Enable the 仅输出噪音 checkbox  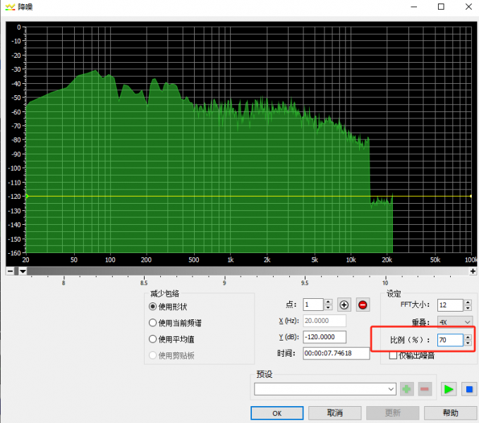click(x=394, y=355)
